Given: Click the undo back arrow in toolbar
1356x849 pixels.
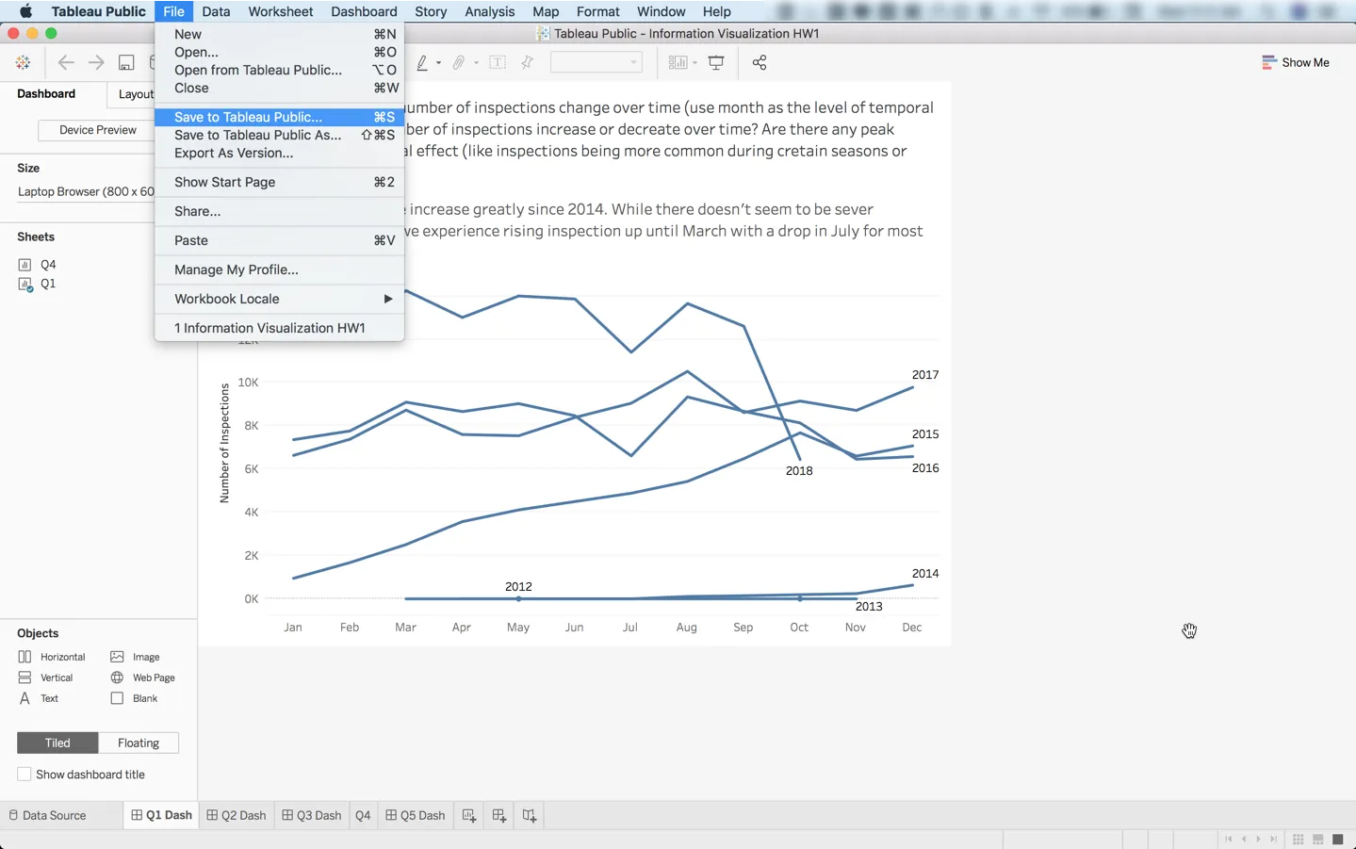Looking at the screenshot, I should [x=65, y=62].
